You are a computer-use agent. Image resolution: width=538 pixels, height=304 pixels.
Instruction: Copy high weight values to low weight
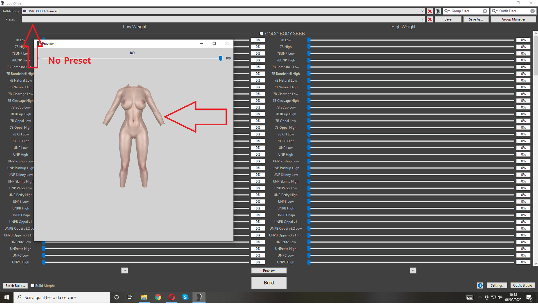click(413, 271)
